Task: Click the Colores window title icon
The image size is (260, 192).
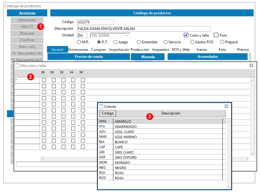Action: pos(101,106)
